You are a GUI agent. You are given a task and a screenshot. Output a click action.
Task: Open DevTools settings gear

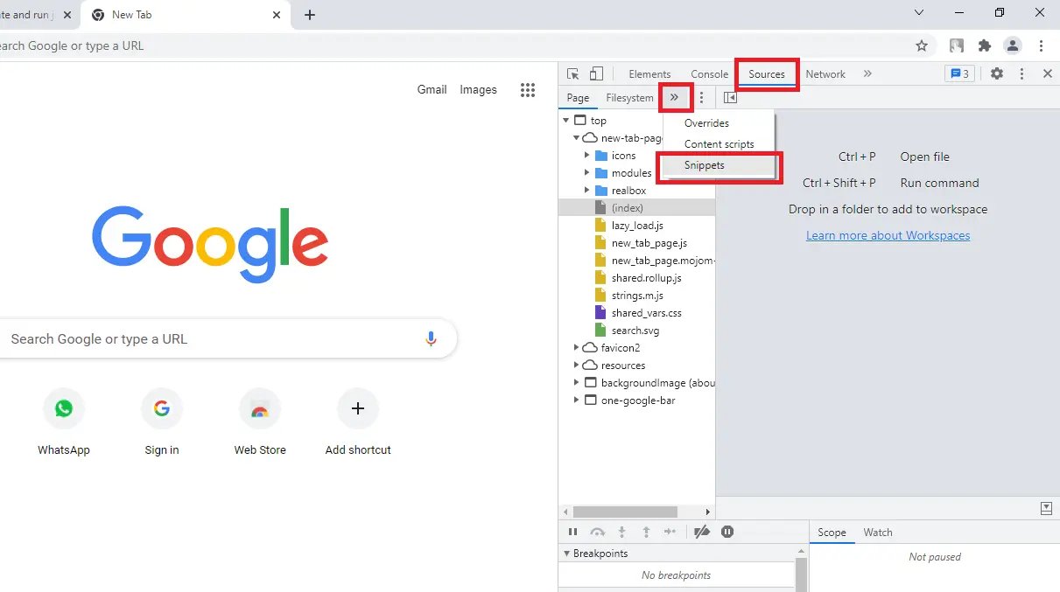[997, 74]
